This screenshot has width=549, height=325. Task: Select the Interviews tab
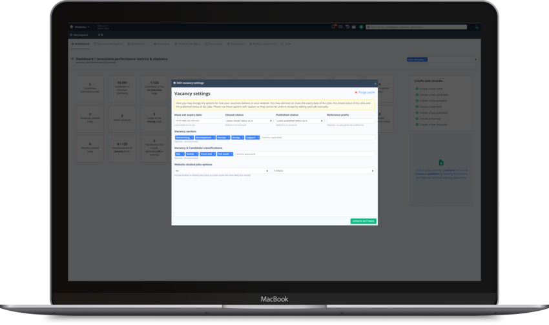coord(161,44)
